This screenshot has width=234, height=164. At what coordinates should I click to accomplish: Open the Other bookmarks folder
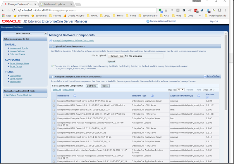pos(216,16)
